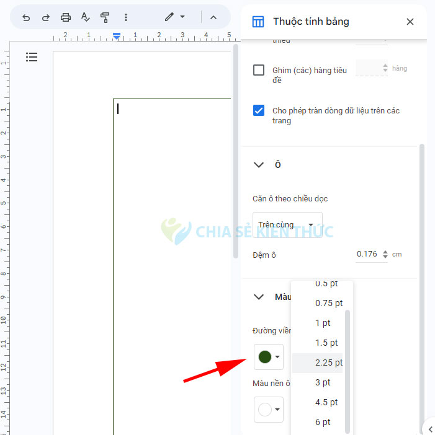Click the Đệm ô value field 0.176
Image resolution: width=435 pixels, height=435 pixels.
pyautogui.click(x=367, y=254)
